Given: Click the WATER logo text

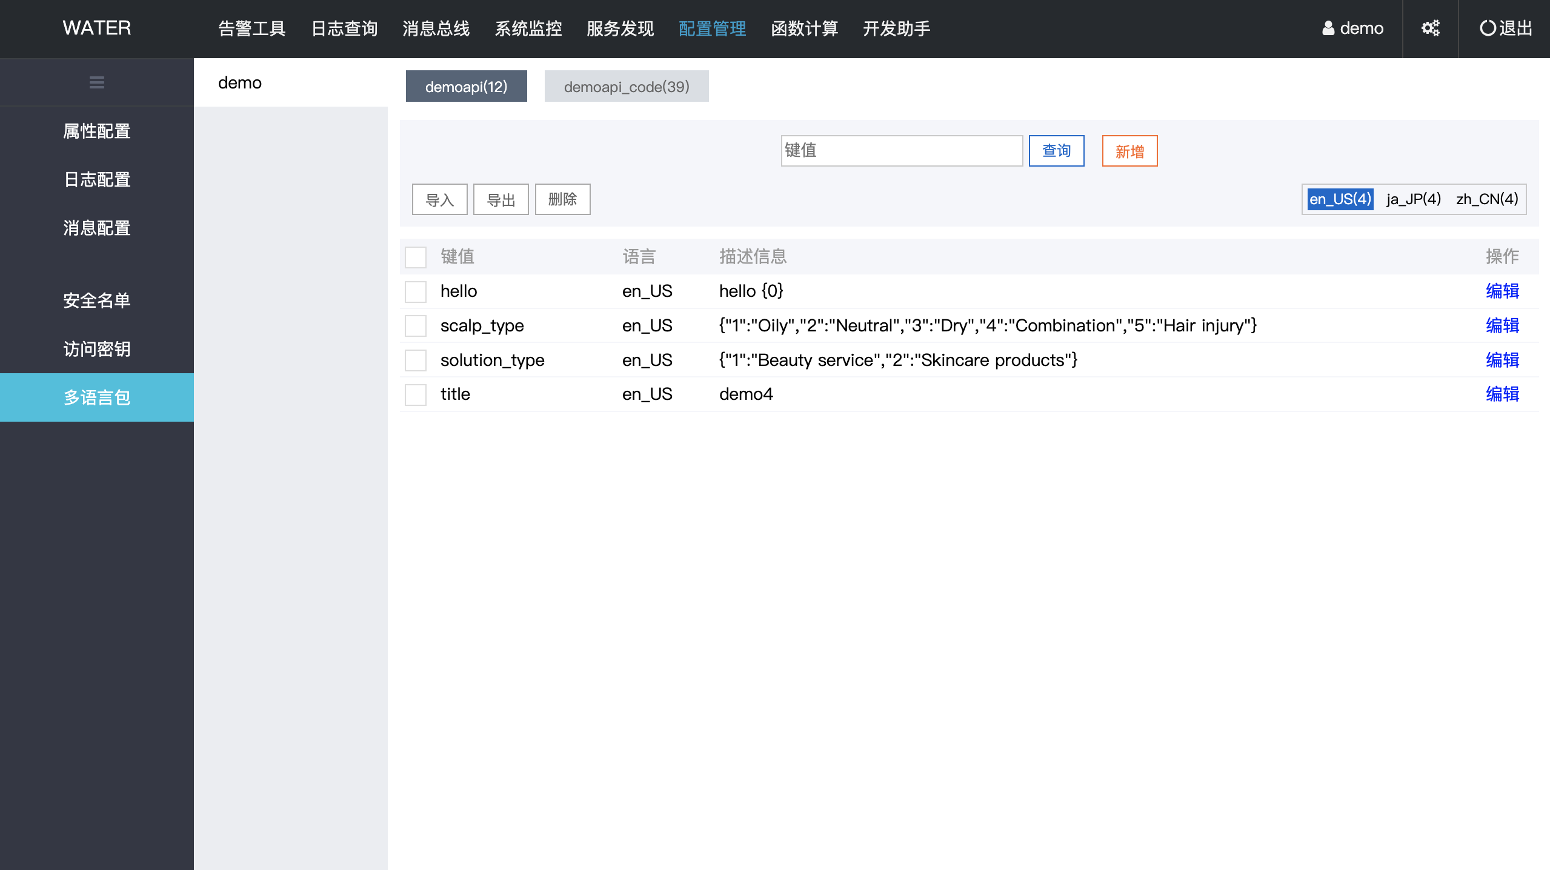Looking at the screenshot, I should tap(97, 28).
